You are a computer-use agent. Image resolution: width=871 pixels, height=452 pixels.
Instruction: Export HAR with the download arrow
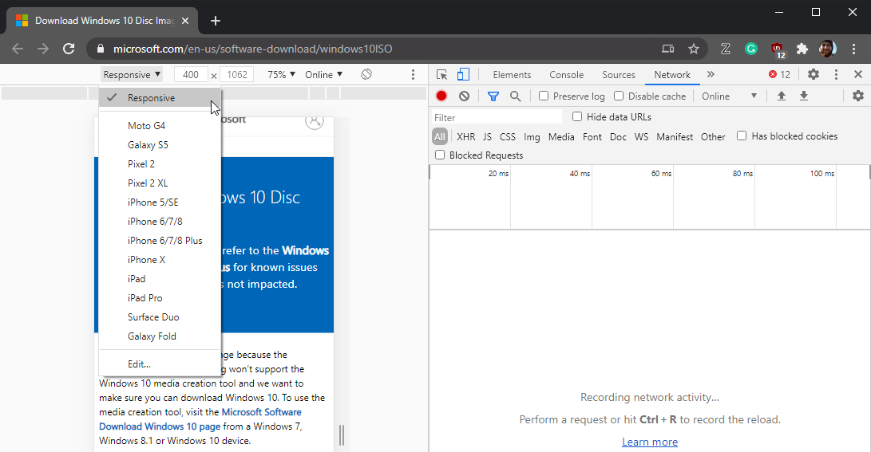[x=804, y=96]
